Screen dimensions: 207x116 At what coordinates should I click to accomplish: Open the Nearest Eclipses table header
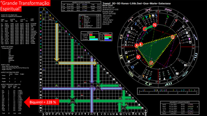pyautogui.click(x=81, y=3)
